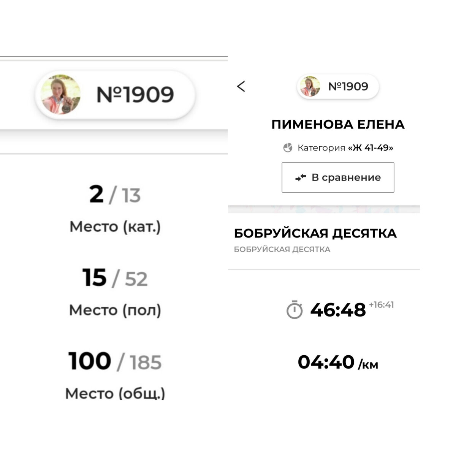Select the runner's avatar photo on right panel

click(310, 87)
